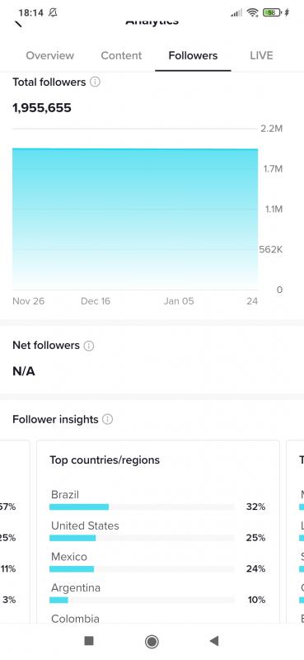This screenshot has width=304, height=660.
Task: Open the Total followers info icon
Action: click(95, 82)
